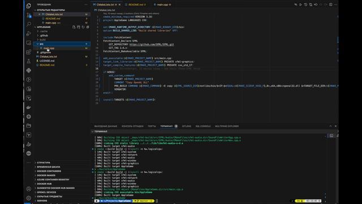Expand the build folder
This screenshot has height=204, width=362.
click(62, 40)
